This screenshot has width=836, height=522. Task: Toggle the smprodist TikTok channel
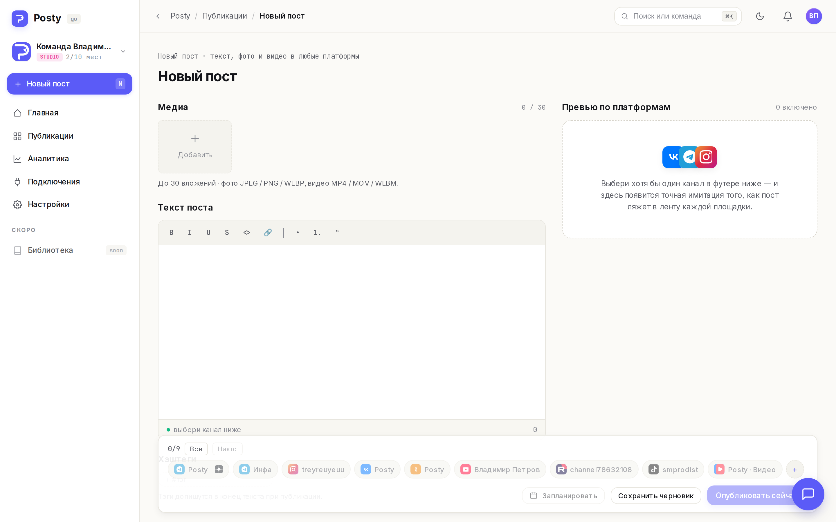673,469
